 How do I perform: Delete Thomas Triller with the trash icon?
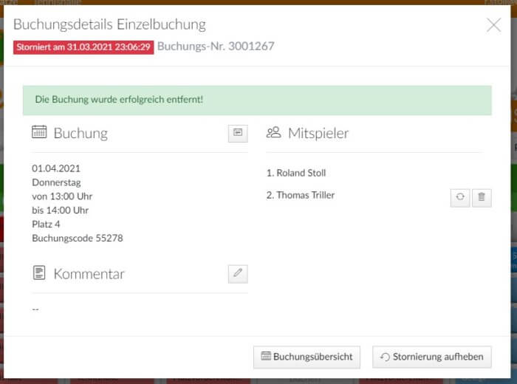click(482, 197)
